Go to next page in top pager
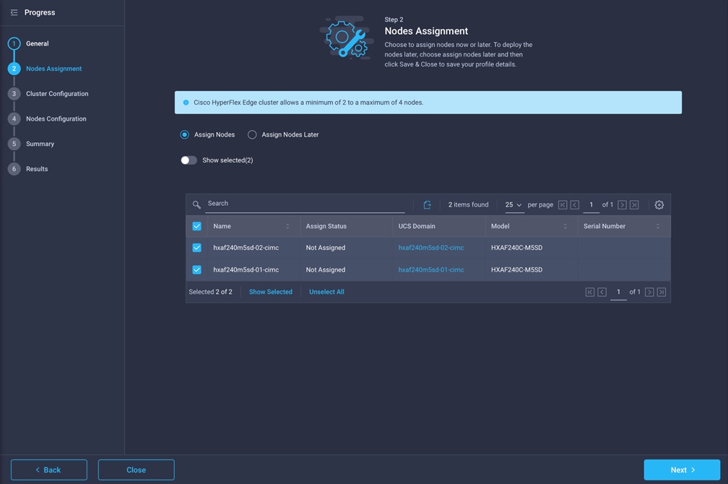 click(622, 205)
